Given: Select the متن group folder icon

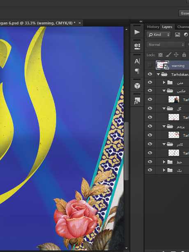Looking at the screenshot, I should pyautogui.click(x=170, y=82).
